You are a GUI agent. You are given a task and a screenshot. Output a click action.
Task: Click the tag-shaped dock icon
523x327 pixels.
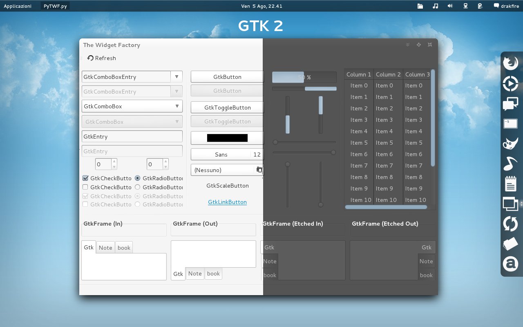pyautogui.click(x=510, y=244)
